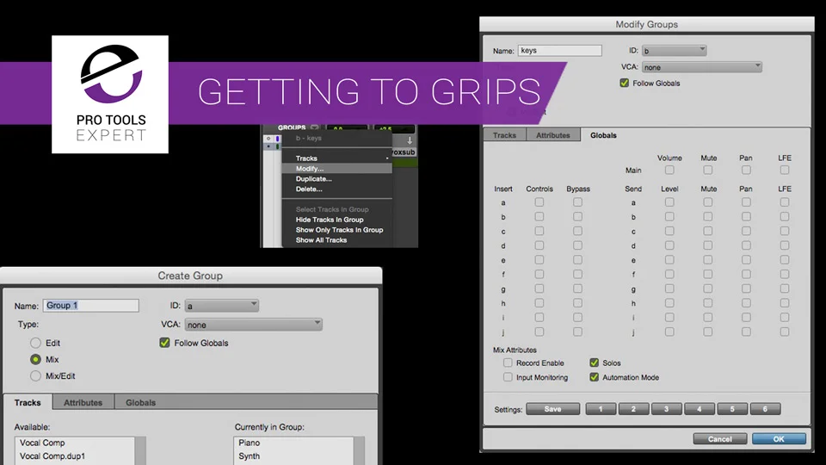Select Modify... in the groups context menu
826x465 pixels.
[x=337, y=169]
